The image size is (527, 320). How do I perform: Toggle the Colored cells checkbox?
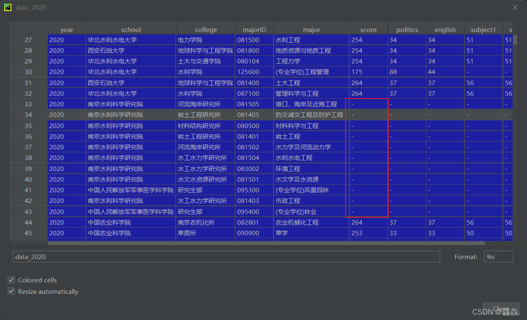(x=11, y=280)
